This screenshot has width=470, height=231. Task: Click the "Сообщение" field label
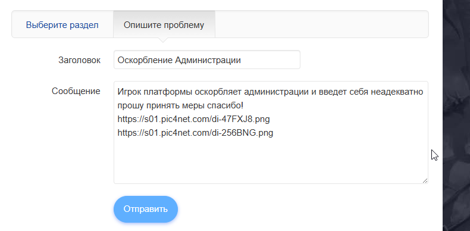click(x=76, y=91)
